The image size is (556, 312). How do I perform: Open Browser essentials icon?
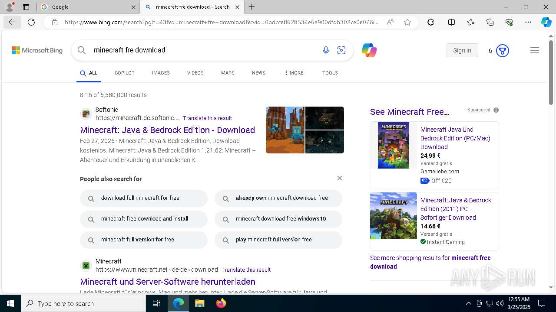click(x=509, y=22)
